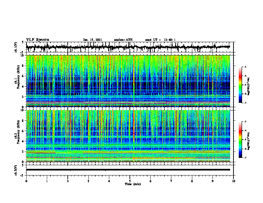Click the ch.1 frequency tick label '8'
Screen dimensions: 263x203
click(23, 66)
